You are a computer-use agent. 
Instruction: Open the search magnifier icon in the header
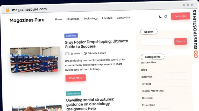166,16
